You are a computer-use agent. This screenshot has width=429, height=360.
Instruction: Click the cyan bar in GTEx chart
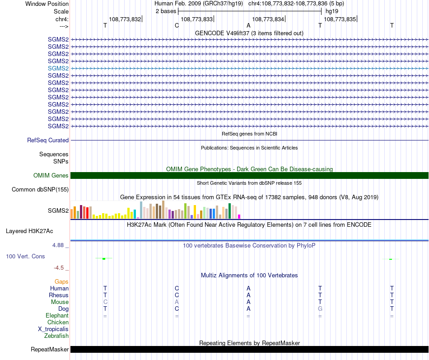coord(135,214)
